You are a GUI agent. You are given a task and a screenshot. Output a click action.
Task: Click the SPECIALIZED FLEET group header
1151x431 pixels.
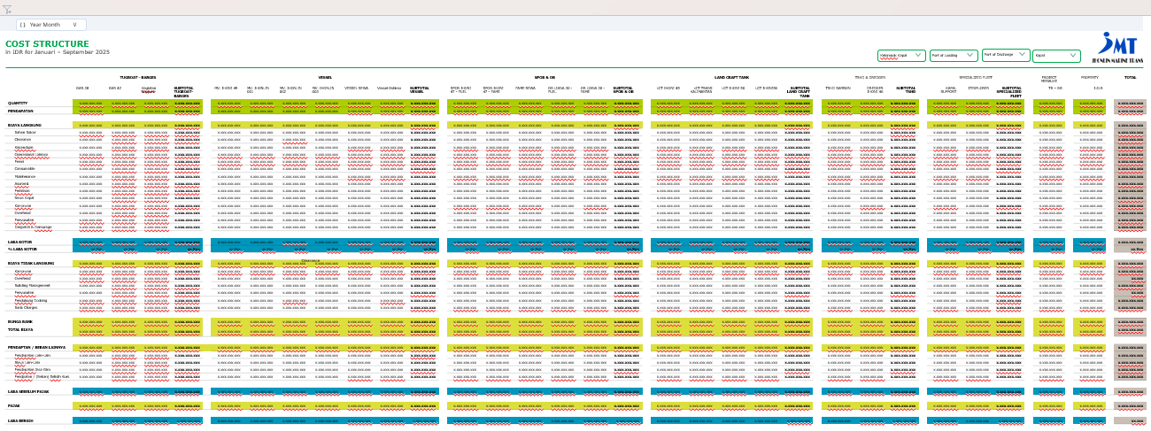pos(974,78)
